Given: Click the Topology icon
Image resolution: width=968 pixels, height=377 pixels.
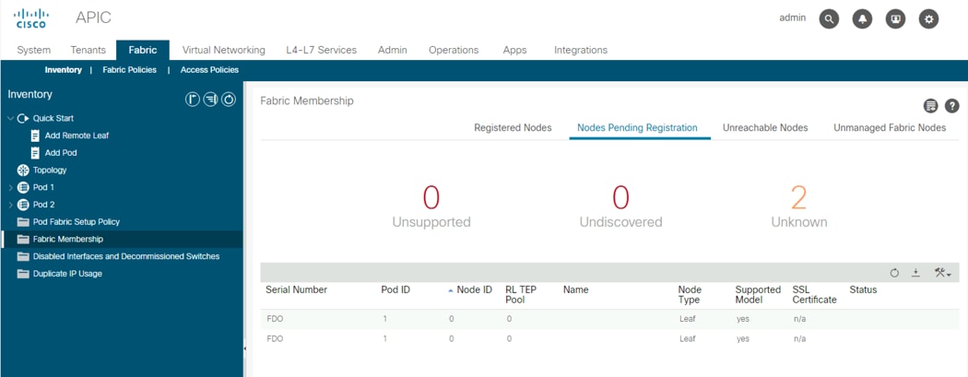Looking at the screenshot, I should point(23,171).
